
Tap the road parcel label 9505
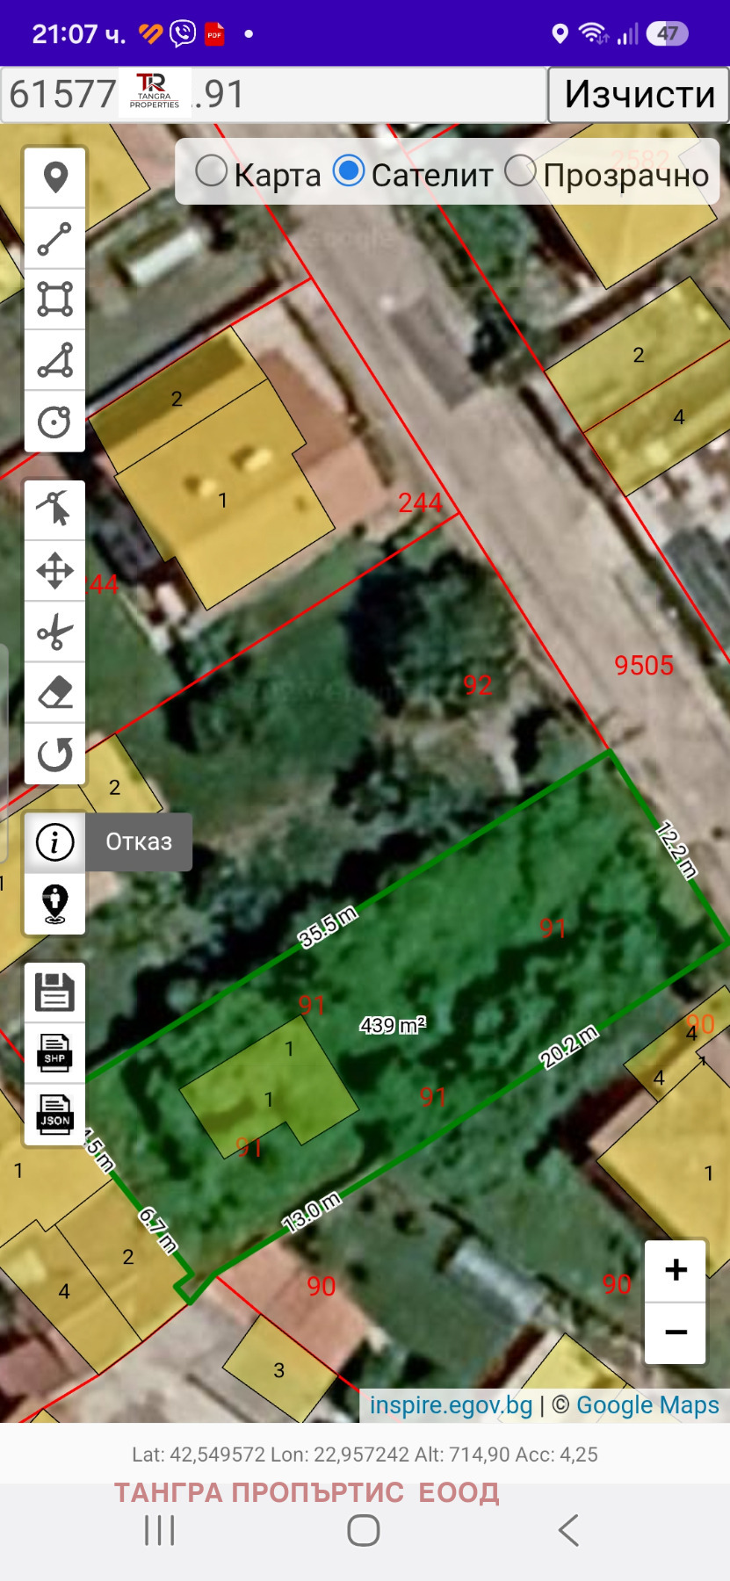coord(644,666)
